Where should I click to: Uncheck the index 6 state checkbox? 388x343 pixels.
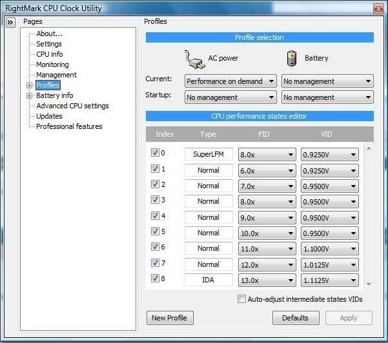155,246
